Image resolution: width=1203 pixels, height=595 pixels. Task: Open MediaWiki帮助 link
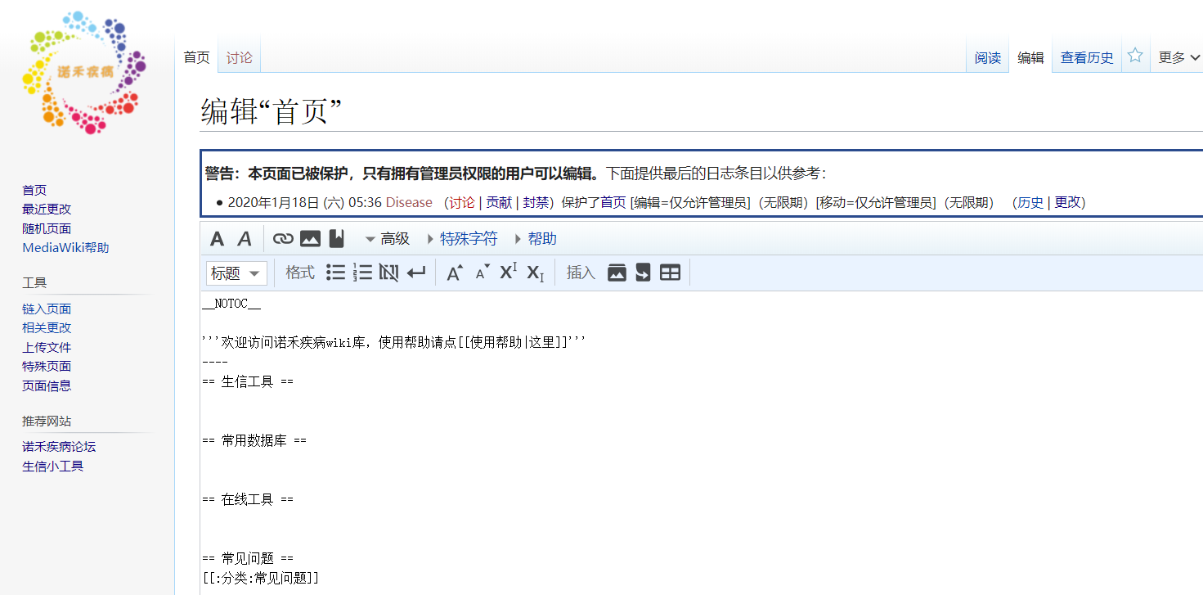coord(65,247)
